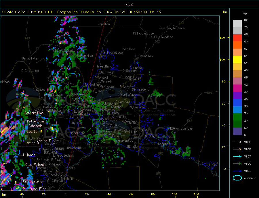The width and height of the screenshot is (259, 198).
Task: Select the light blue band in the dBZ scale
Action: [x=237, y=110]
